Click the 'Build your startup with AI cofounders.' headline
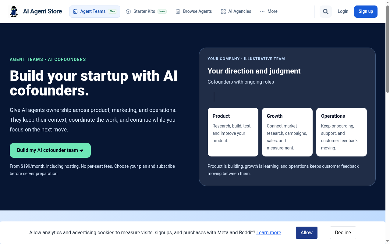 pos(94,83)
